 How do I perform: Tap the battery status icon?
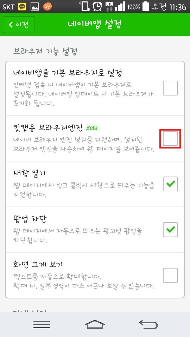tap(146, 6)
